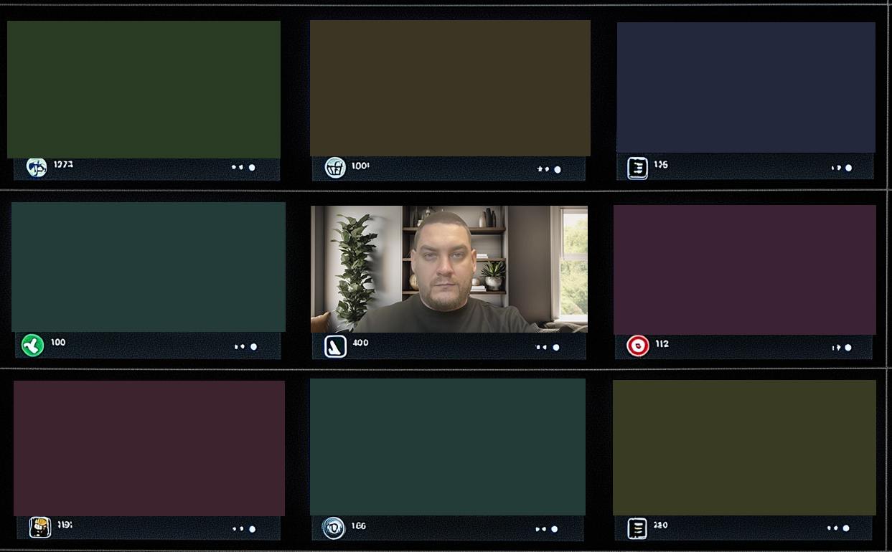Select the live webcam video tile
892x552 pixels.
(x=449, y=269)
